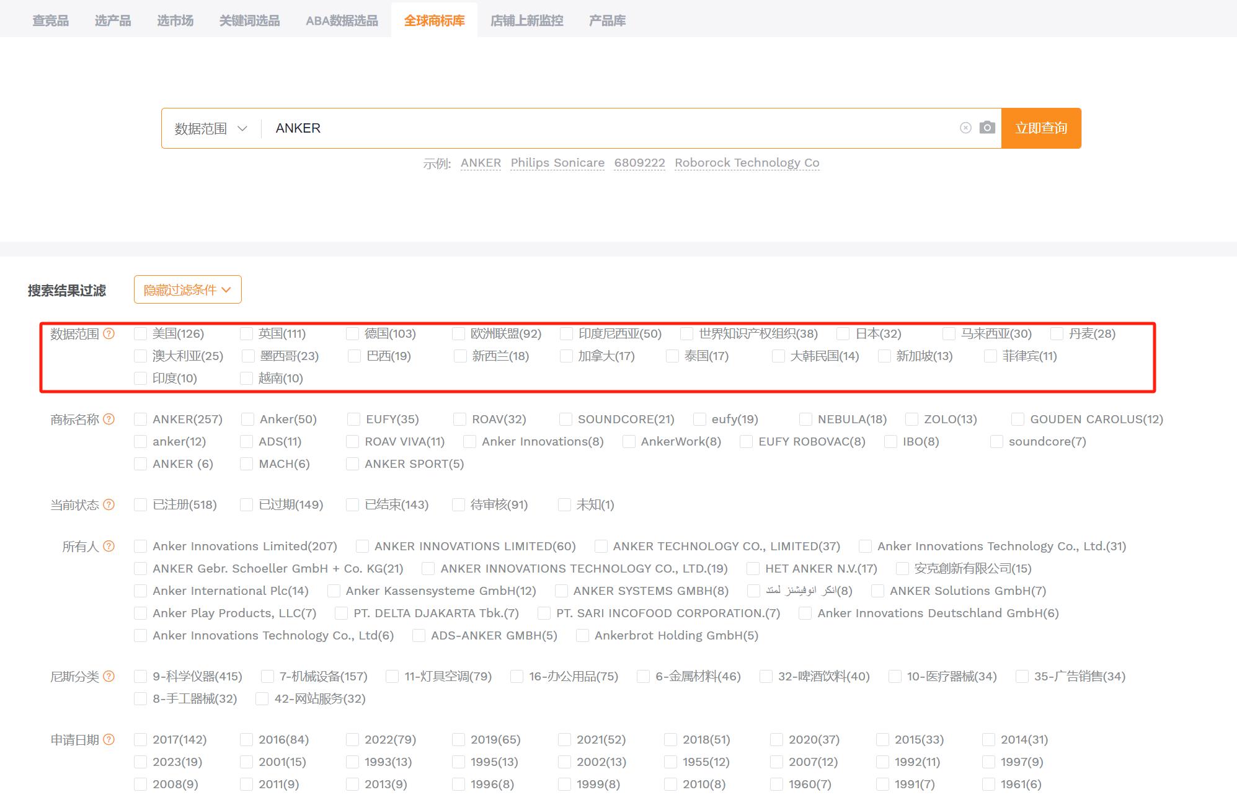The height and width of the screenshot is (800, 1237).
Task: Switch to the ABA数据选品 tab
Action: (x=342, y=20)
